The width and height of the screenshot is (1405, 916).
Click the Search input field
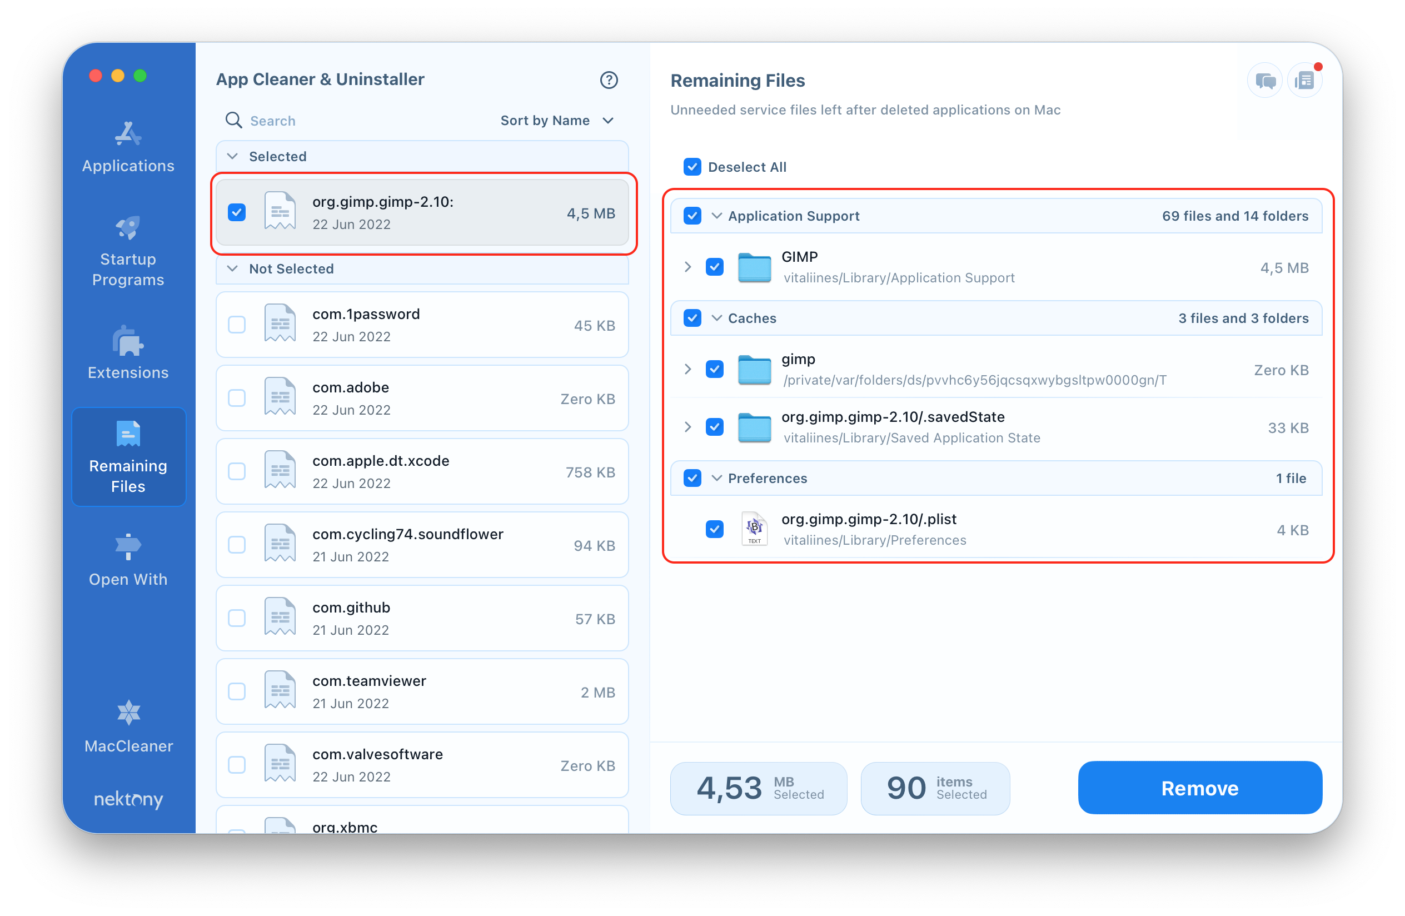[273, 120]
